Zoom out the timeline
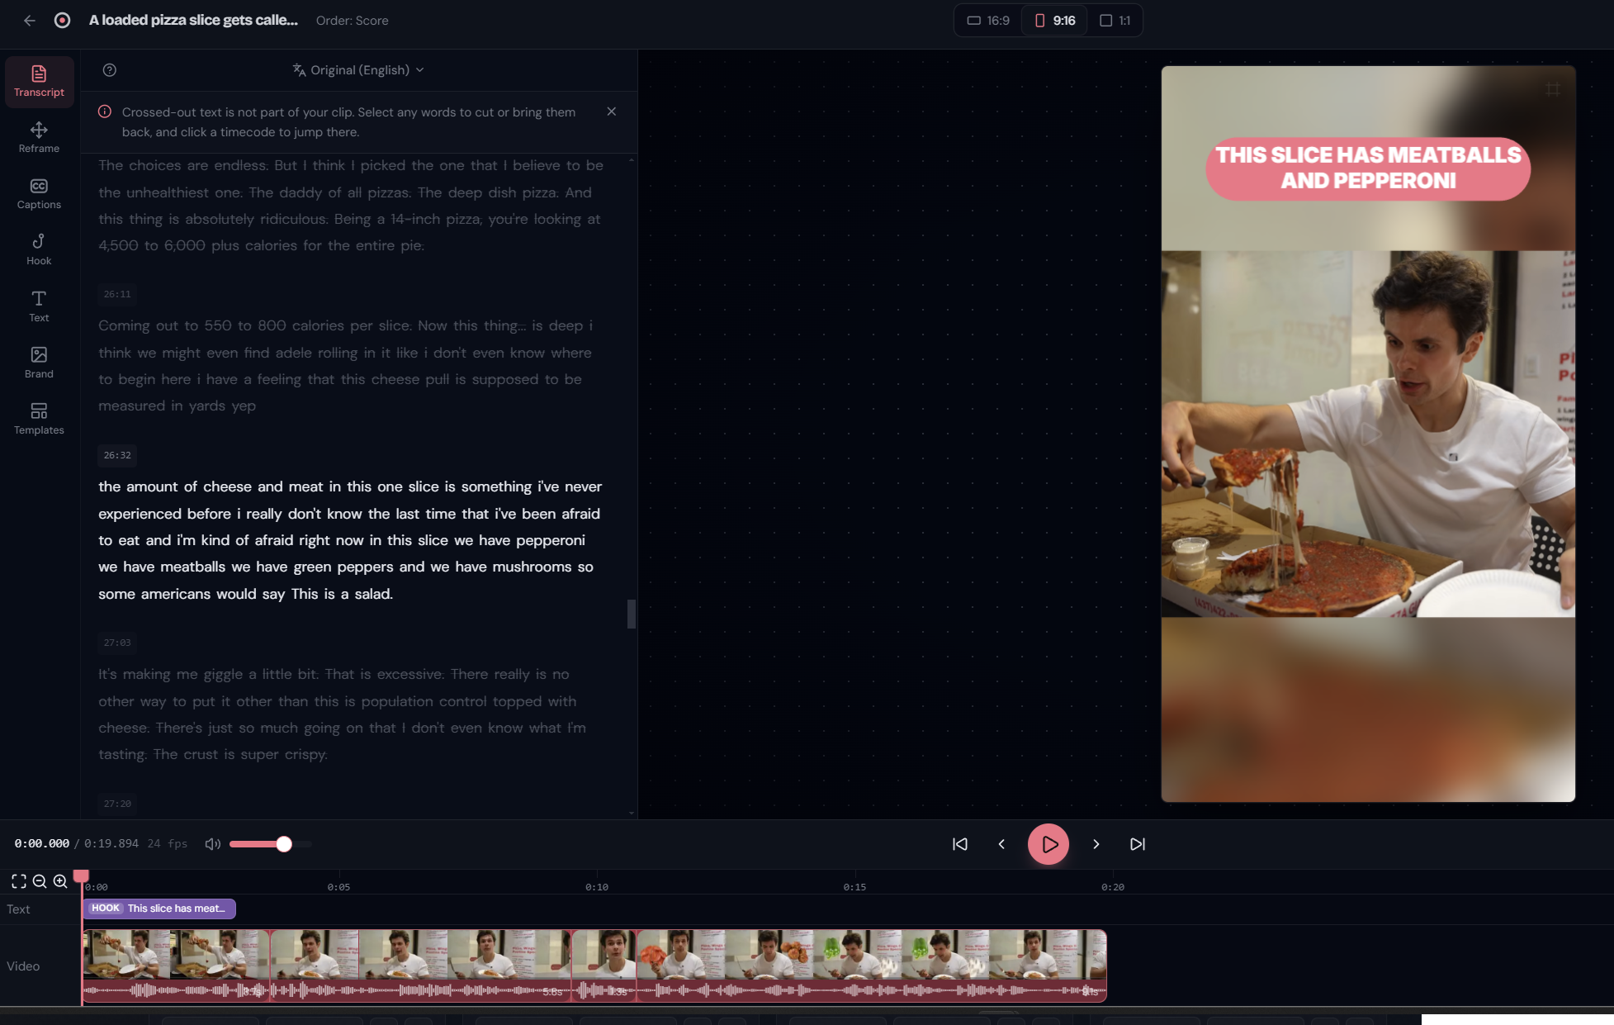 pyautogui.click(x=40, y=881)
